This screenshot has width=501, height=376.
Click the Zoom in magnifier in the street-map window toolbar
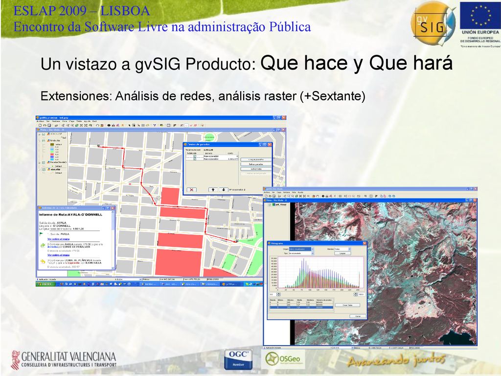point(63,125)
